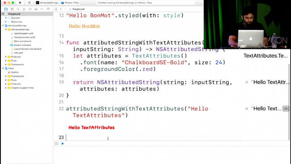The image size is (291, 164).
Task: Click the Info.plist file icon
Action: [x=12, y=53]
